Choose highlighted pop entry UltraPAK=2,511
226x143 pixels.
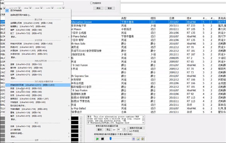(38, 85)
